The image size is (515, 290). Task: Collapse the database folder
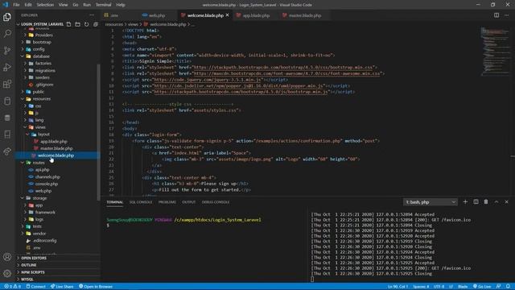pos(41,56)
